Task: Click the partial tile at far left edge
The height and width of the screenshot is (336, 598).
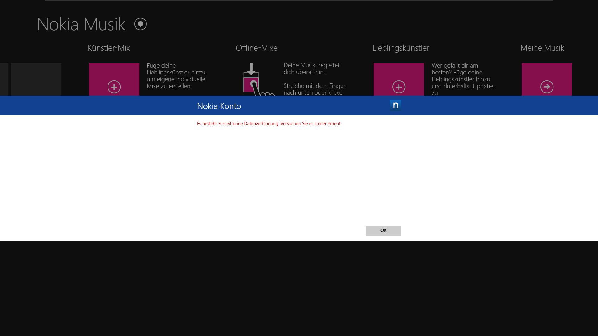Action: click(x=4, y=79)
